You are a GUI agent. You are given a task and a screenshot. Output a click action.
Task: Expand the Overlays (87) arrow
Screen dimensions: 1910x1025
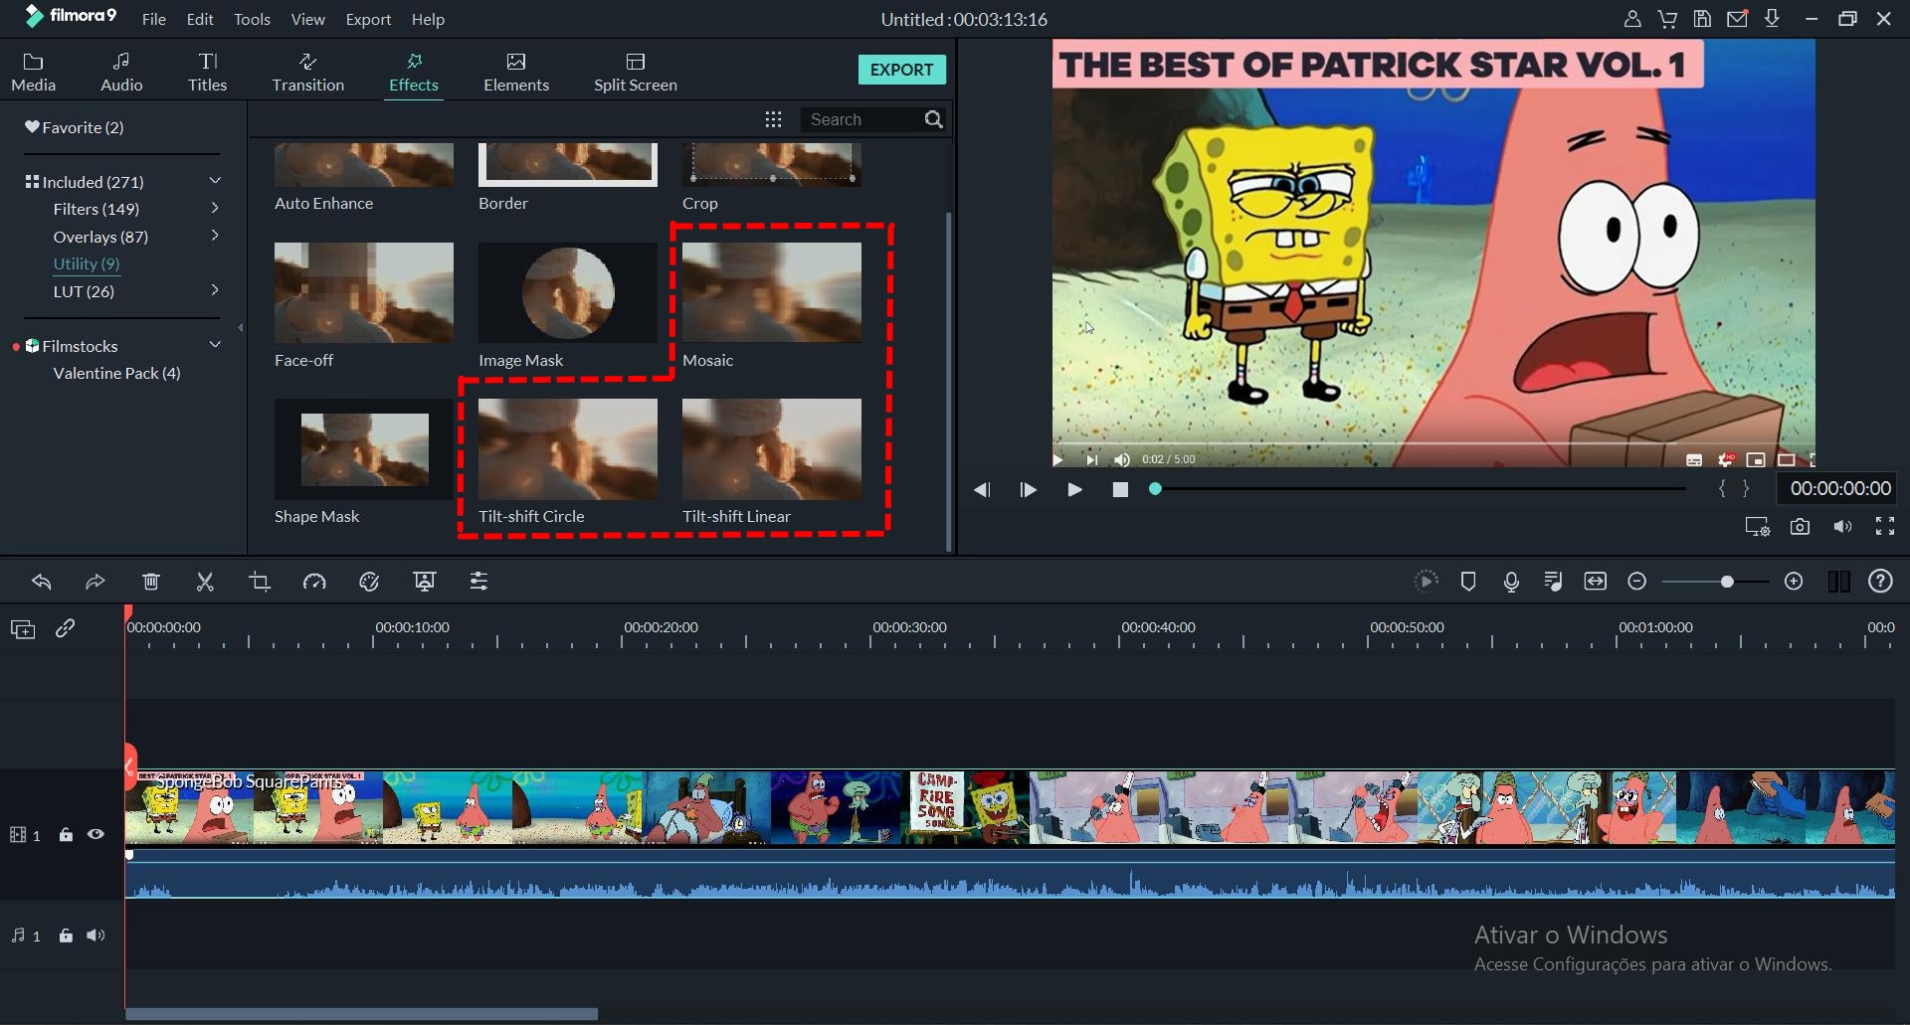point(215,236)
